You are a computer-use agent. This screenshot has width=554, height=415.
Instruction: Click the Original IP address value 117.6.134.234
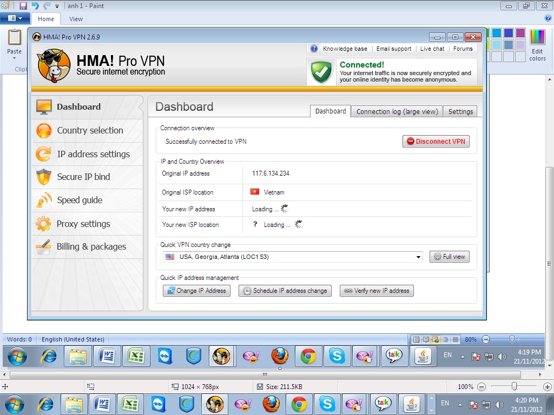(x=271, y=173)
